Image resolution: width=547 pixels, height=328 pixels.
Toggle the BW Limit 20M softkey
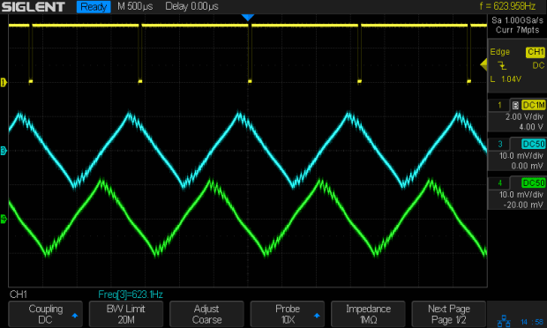click(126, 314)
